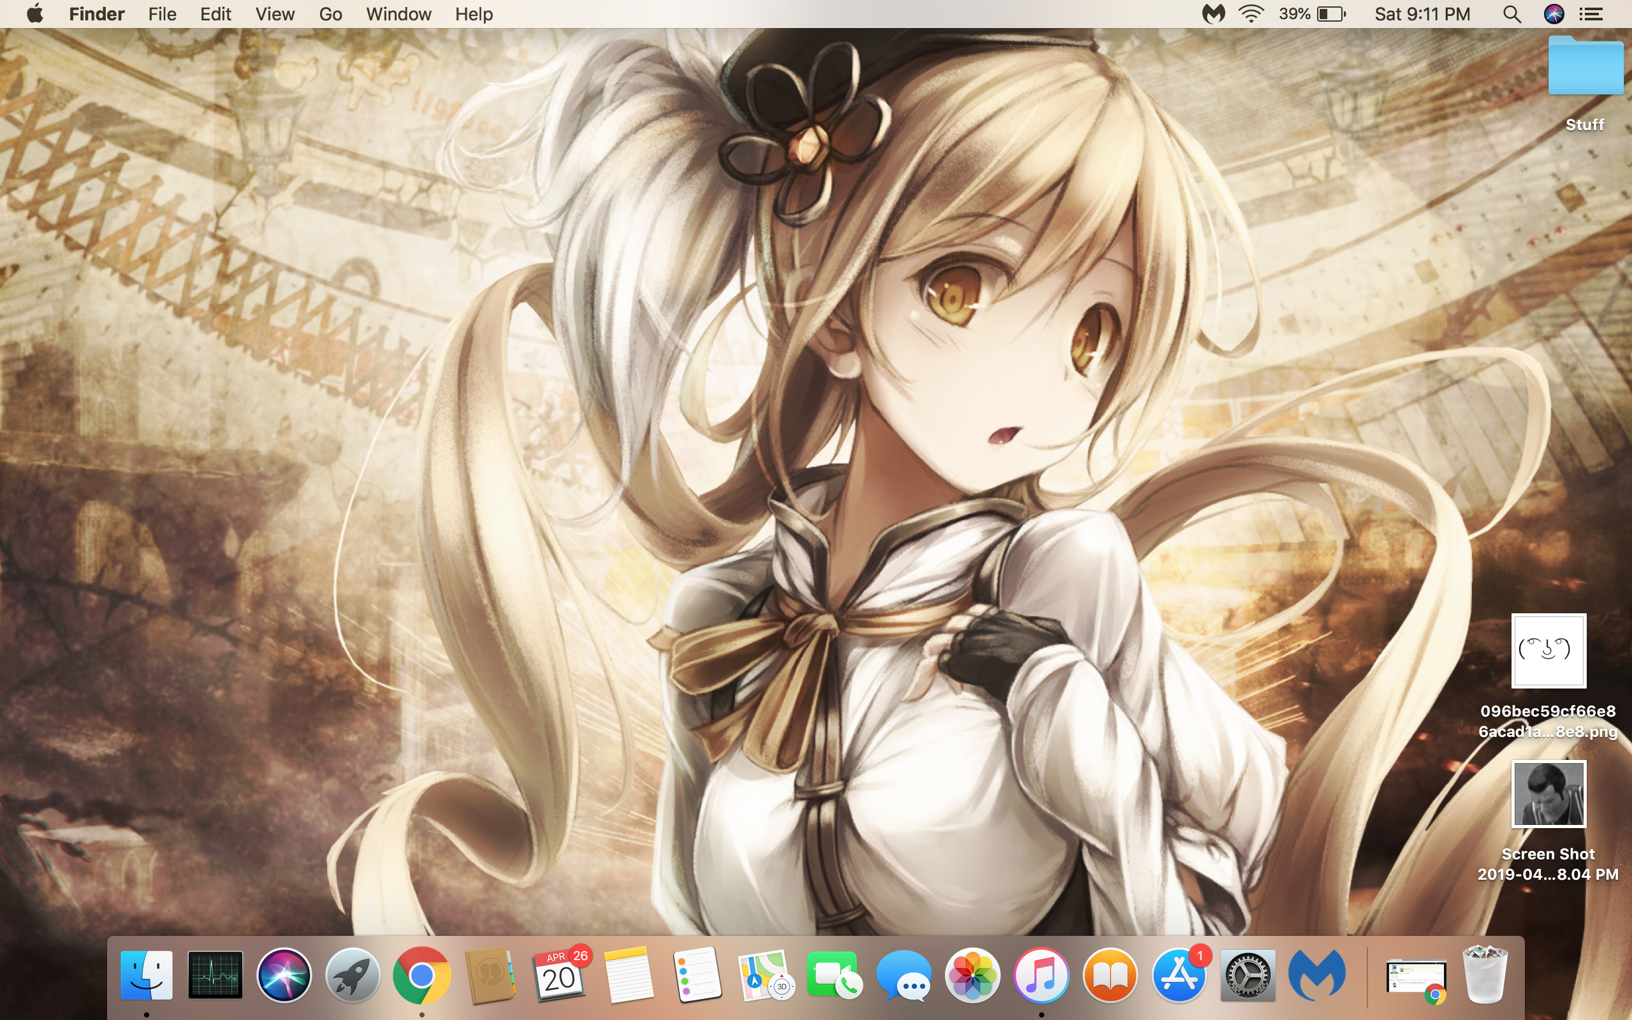
Task: Open Malwarebytes from the Dock
Action: pyautogui.click(x=1316, y=975)
